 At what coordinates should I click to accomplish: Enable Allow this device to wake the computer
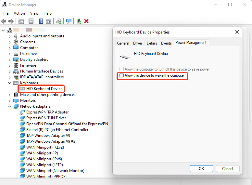coord(122,75)
